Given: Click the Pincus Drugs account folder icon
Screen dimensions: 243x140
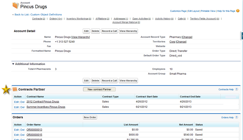Looking at the screenshot, I should point(16,5).
